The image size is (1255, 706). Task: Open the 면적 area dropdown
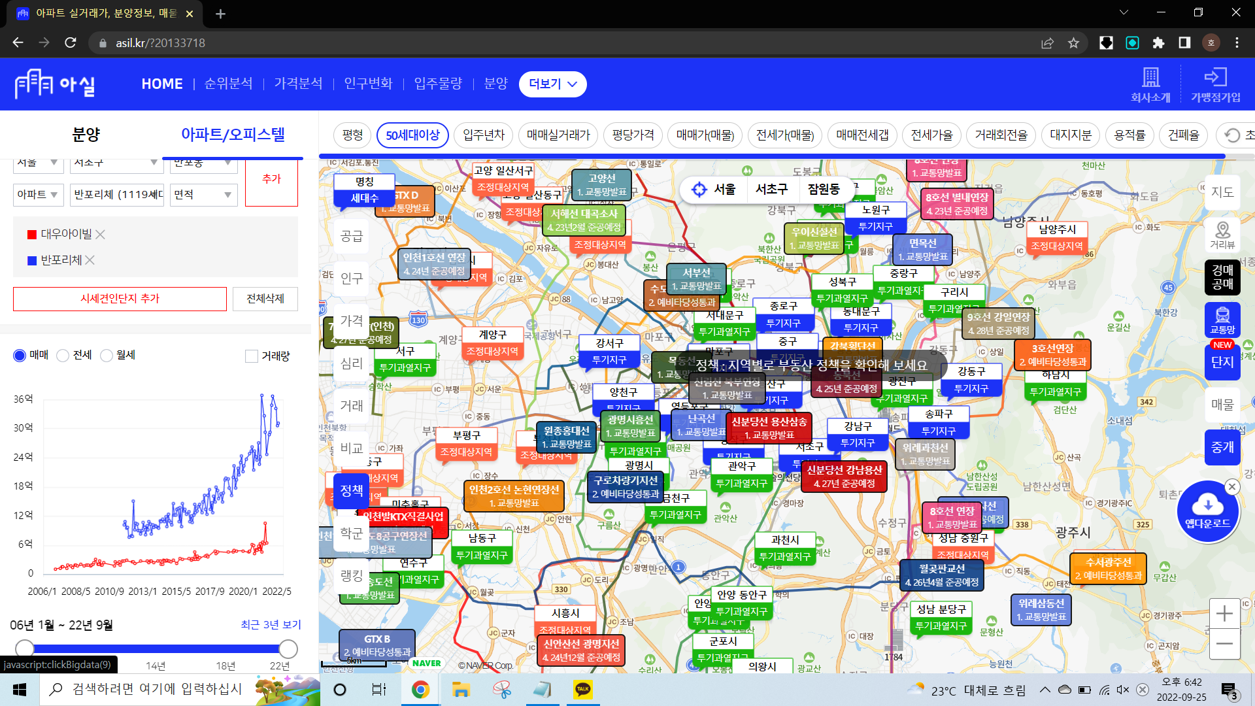203,195
